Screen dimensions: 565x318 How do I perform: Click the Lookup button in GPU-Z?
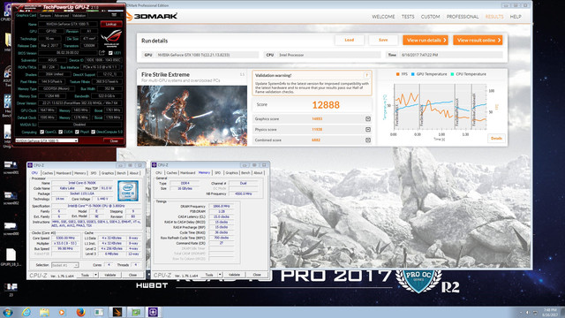click(x=111, y=24)
